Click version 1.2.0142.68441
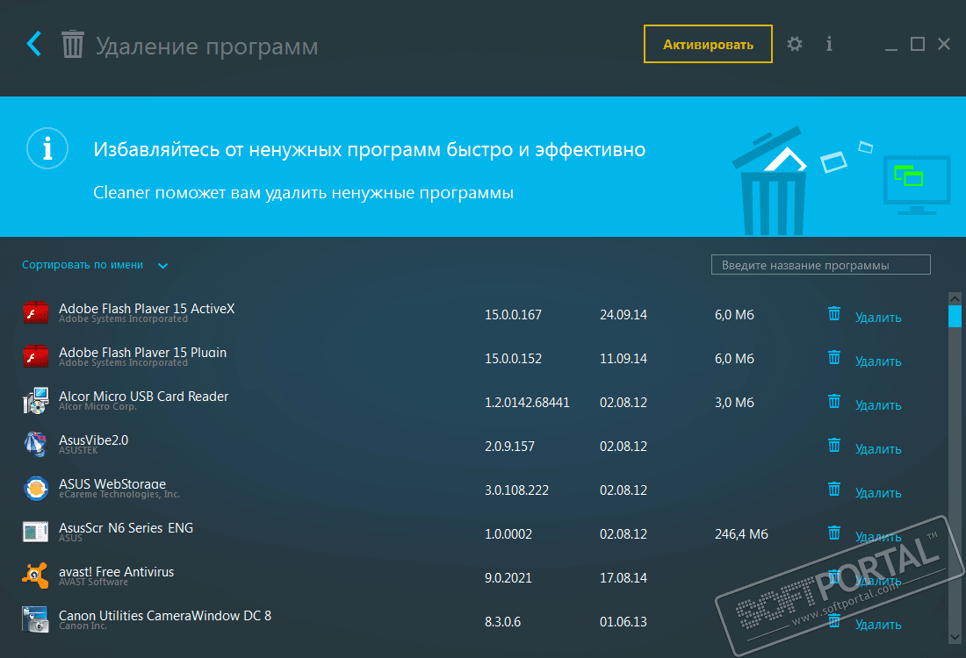966x658 pixels. click(x=527, y=403)
